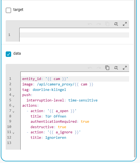Image resolution: width=140 pixels, height=163 pixels.
Task: Click the 'data' label text
Action: pyautogui.click(x=17, y=53)
